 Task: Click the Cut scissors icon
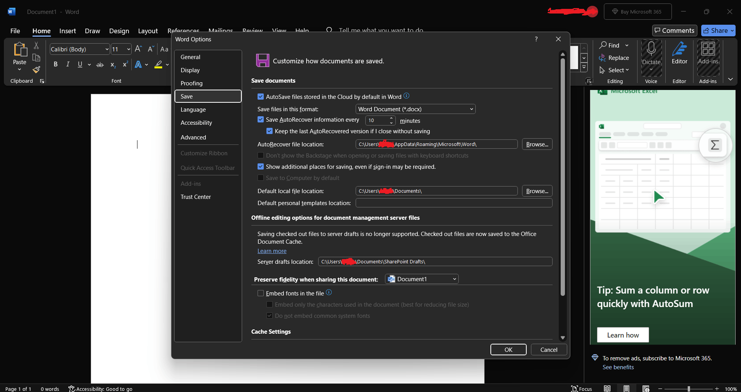[x=36, y=46]
